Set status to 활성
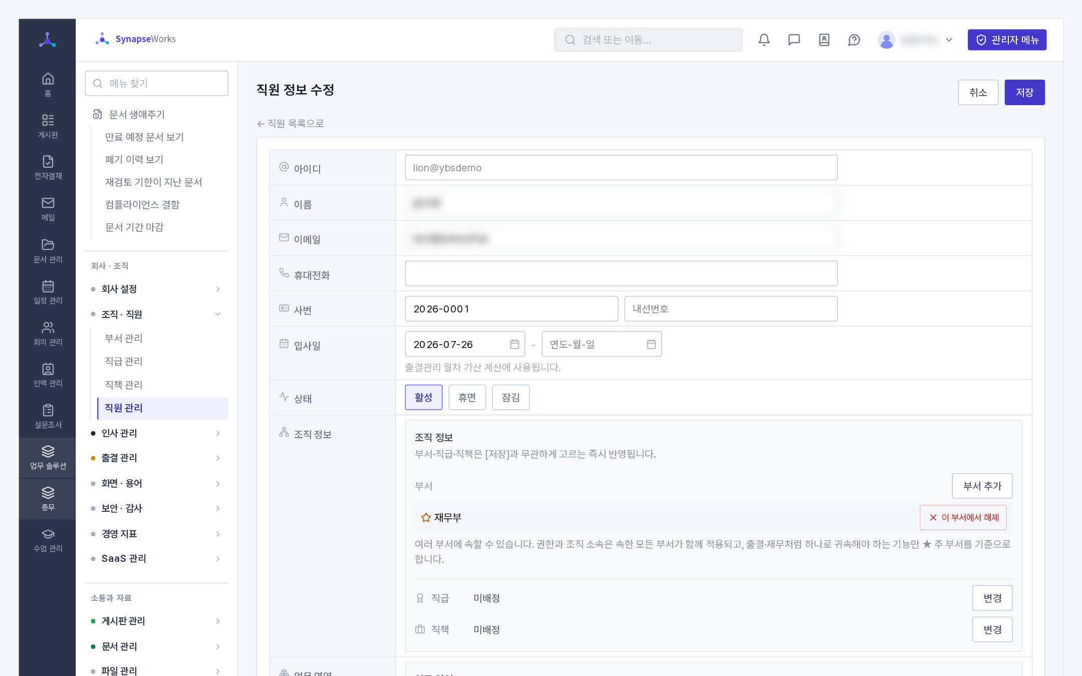This screenshot has height=676, width=1082. (x=423, y=397)
